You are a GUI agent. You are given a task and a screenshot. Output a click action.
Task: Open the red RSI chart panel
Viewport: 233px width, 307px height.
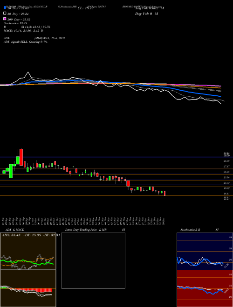[x=205, y=288]
